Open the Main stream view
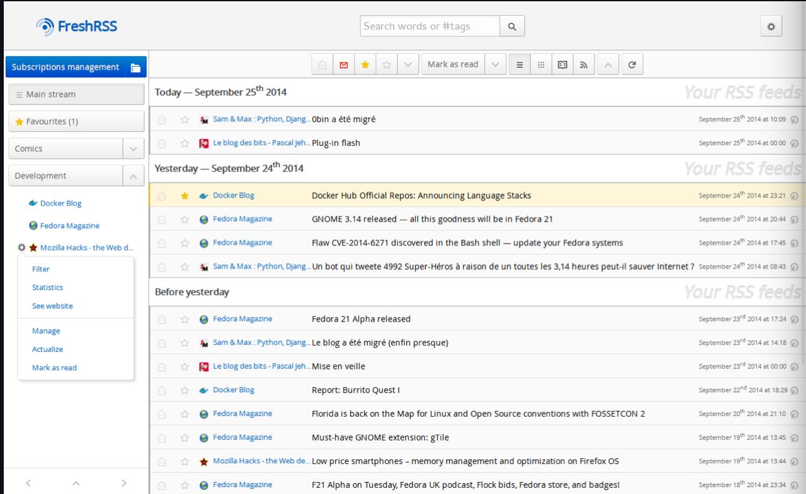806x494 pixels. coord(76,94)
